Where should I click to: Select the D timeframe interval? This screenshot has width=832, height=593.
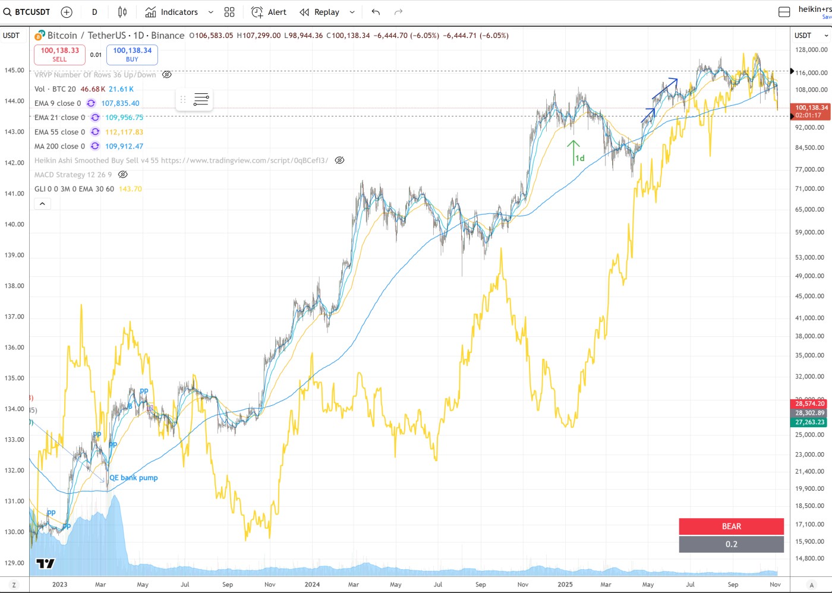[94, 12]
